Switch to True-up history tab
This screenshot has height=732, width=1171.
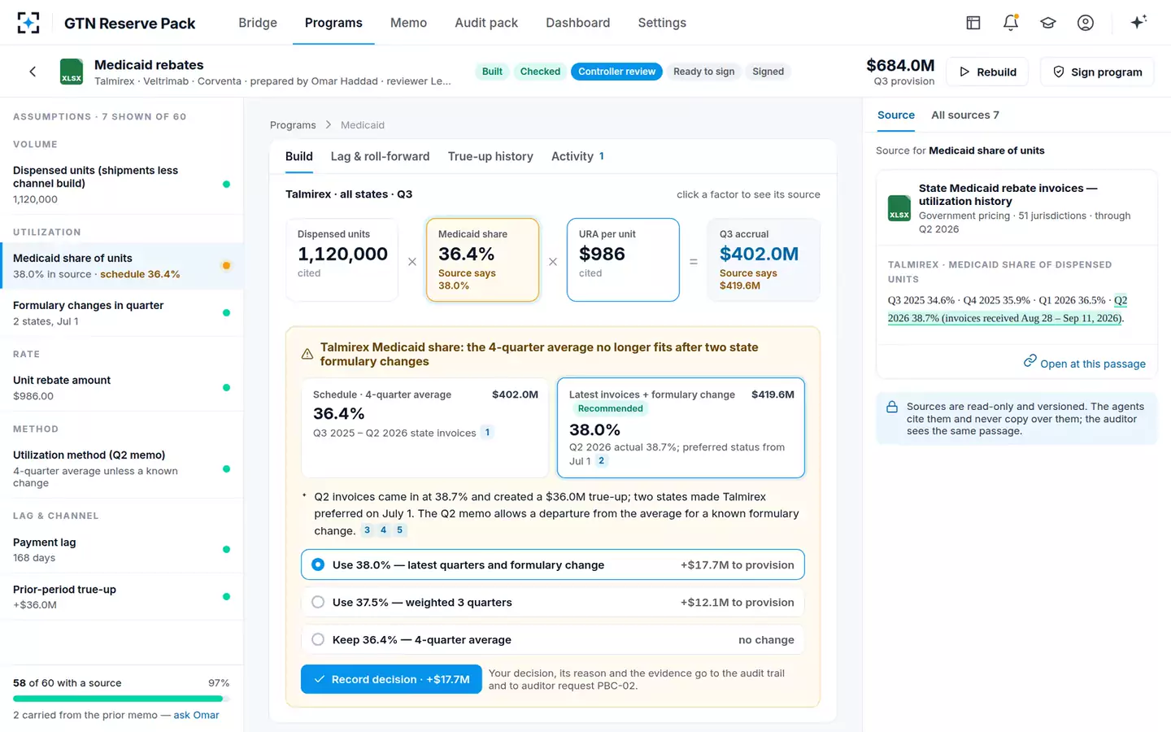coord(490,156)
